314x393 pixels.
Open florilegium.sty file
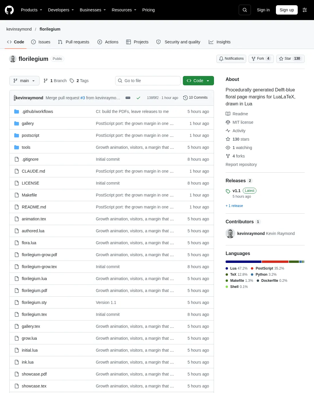tap(34, 302)
